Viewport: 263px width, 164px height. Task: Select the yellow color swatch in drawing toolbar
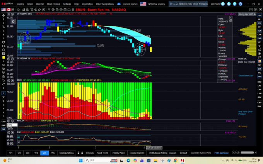3,57
